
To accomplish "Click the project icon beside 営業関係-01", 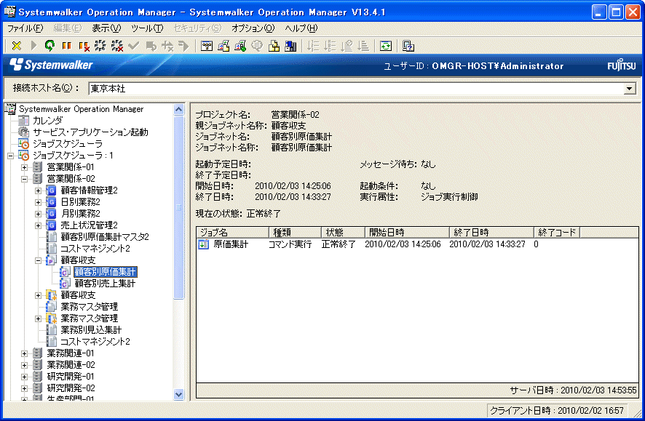I will coord(37,167).
